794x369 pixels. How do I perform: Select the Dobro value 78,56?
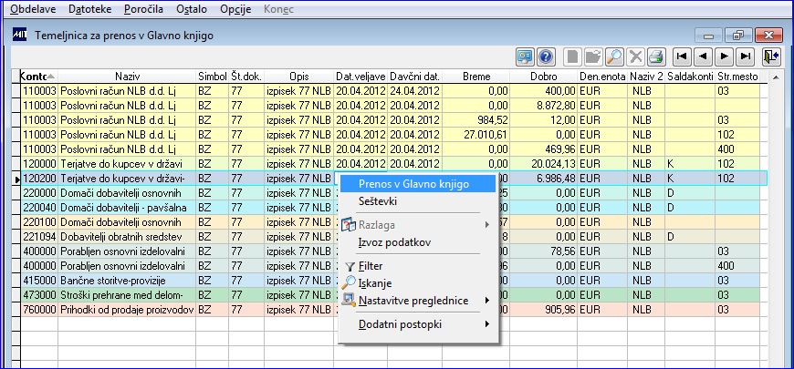click(544, 251)
